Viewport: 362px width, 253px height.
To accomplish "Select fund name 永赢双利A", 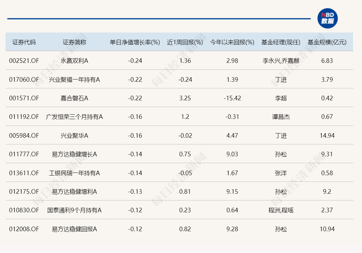I will click(74, 61).
